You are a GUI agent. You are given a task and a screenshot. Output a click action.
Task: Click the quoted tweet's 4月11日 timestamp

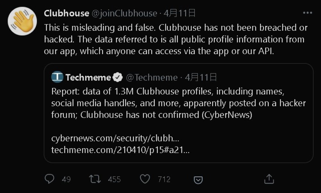click(201, 77)
